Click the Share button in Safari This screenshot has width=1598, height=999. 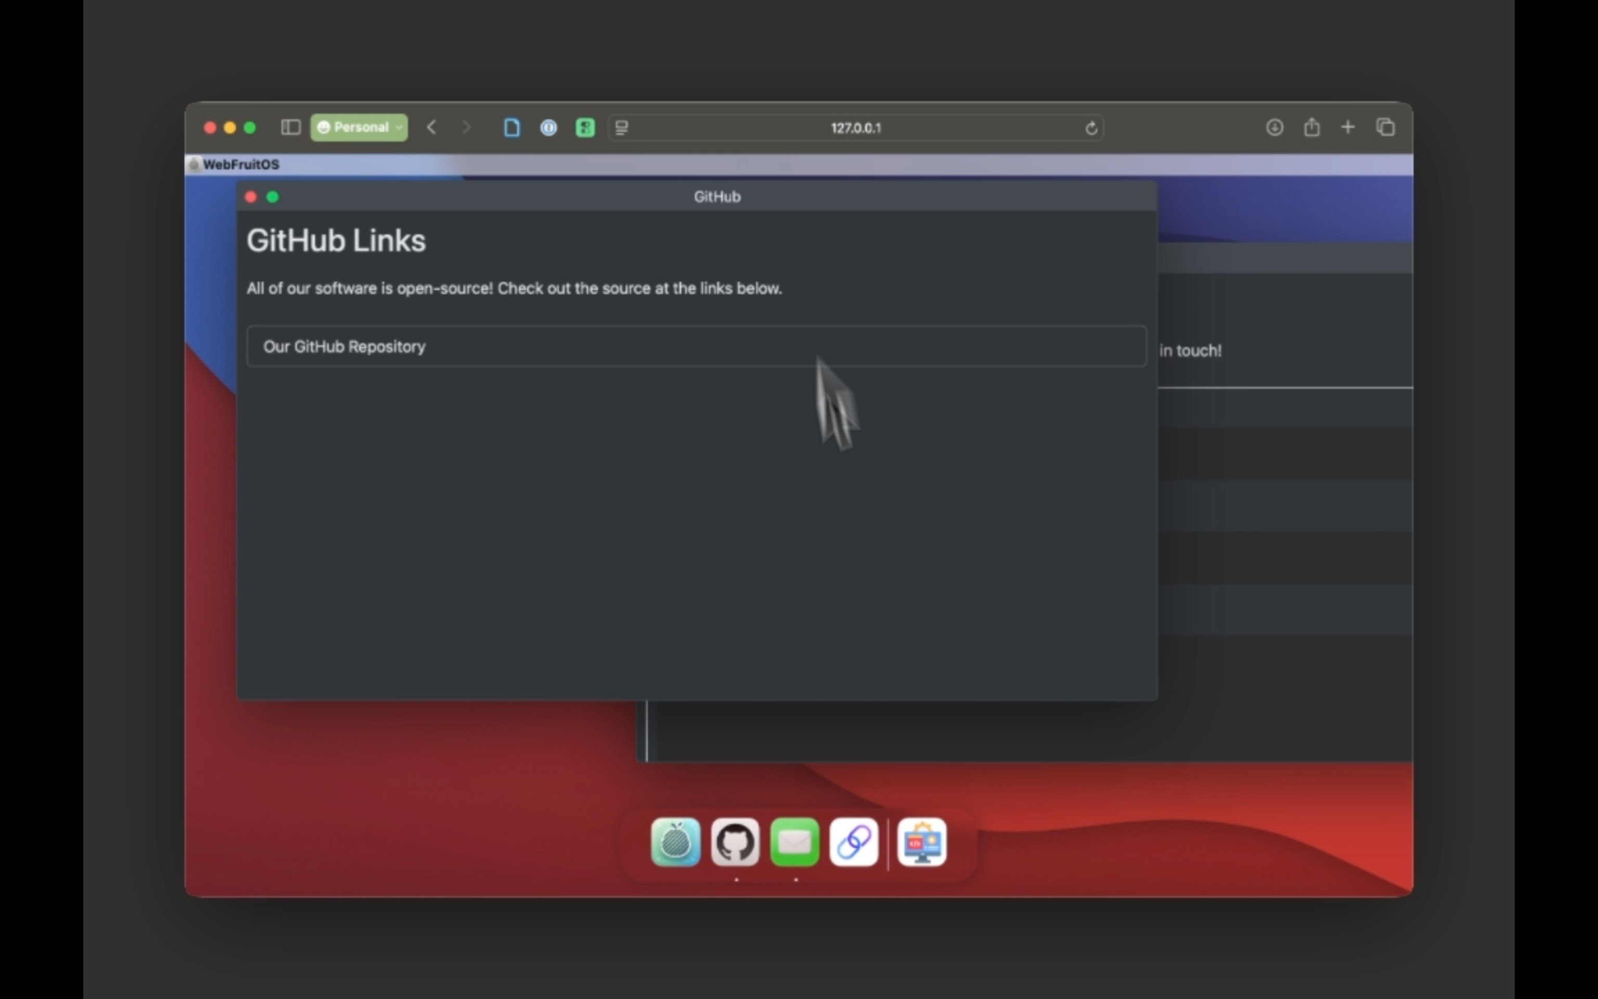[x=1311, y=127]
